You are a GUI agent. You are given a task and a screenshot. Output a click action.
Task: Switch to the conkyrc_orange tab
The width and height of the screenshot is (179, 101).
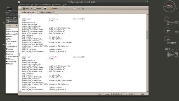pos(46,12)
